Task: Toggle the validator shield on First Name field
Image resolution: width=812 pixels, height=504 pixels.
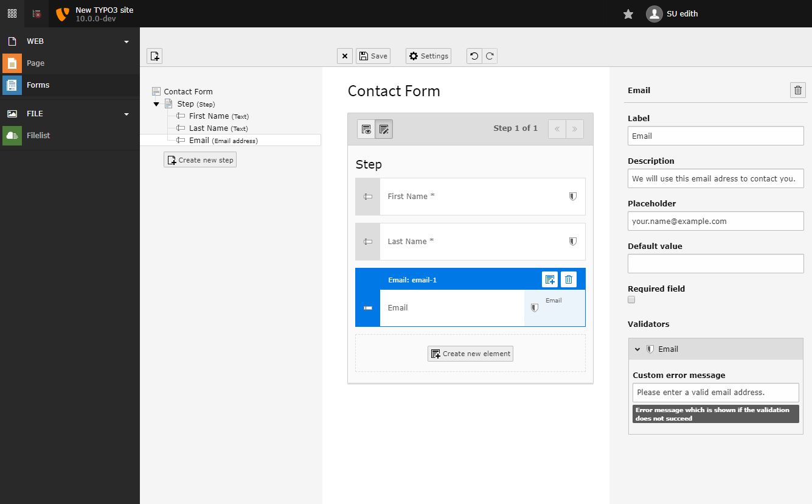Action: pyautogui.click(x=572, y=196)
